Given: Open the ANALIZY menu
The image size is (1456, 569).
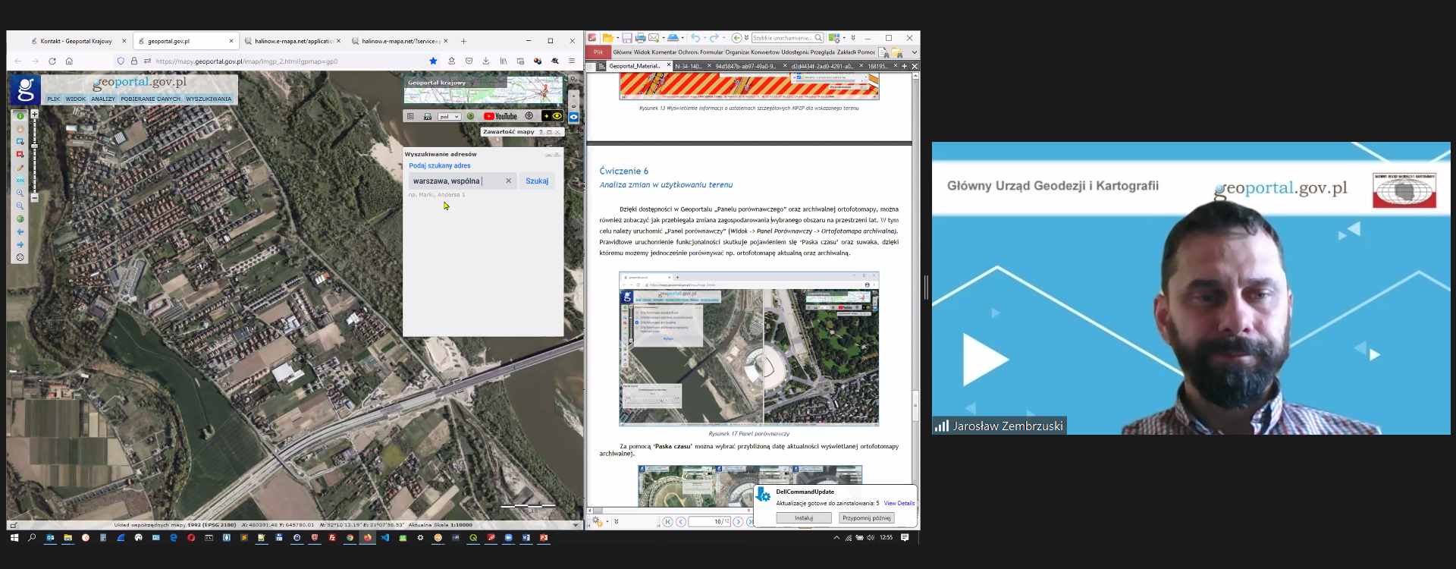Looking at the screenshot, I should point(103,99).
